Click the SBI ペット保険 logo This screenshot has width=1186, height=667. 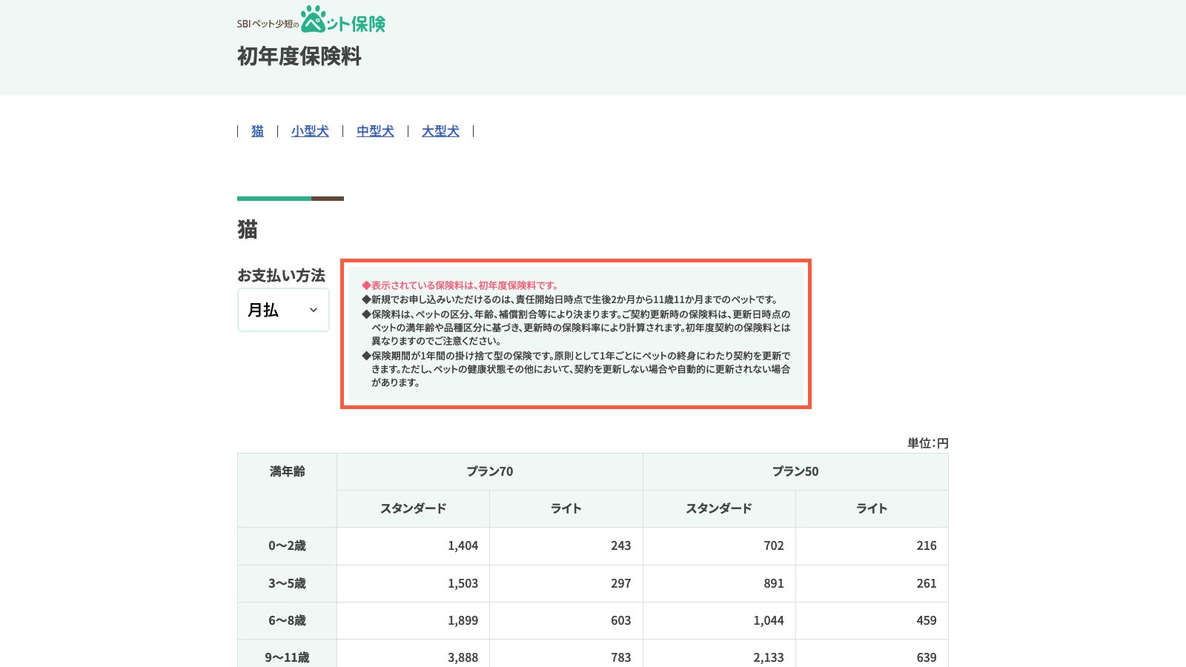click(311, 20)
